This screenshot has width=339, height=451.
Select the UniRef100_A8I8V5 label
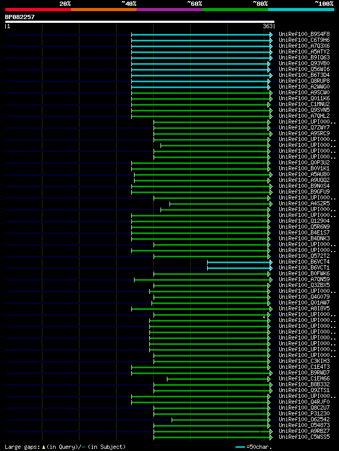304,308
